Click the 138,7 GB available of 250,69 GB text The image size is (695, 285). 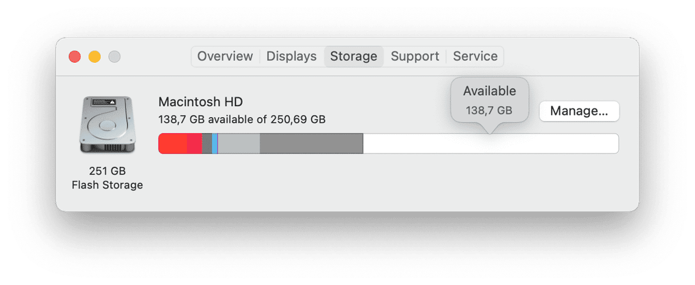242,120
